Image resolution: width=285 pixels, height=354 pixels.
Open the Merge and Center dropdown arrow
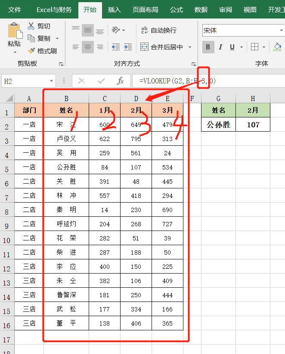pyautogui.click(x=190, y=47)
